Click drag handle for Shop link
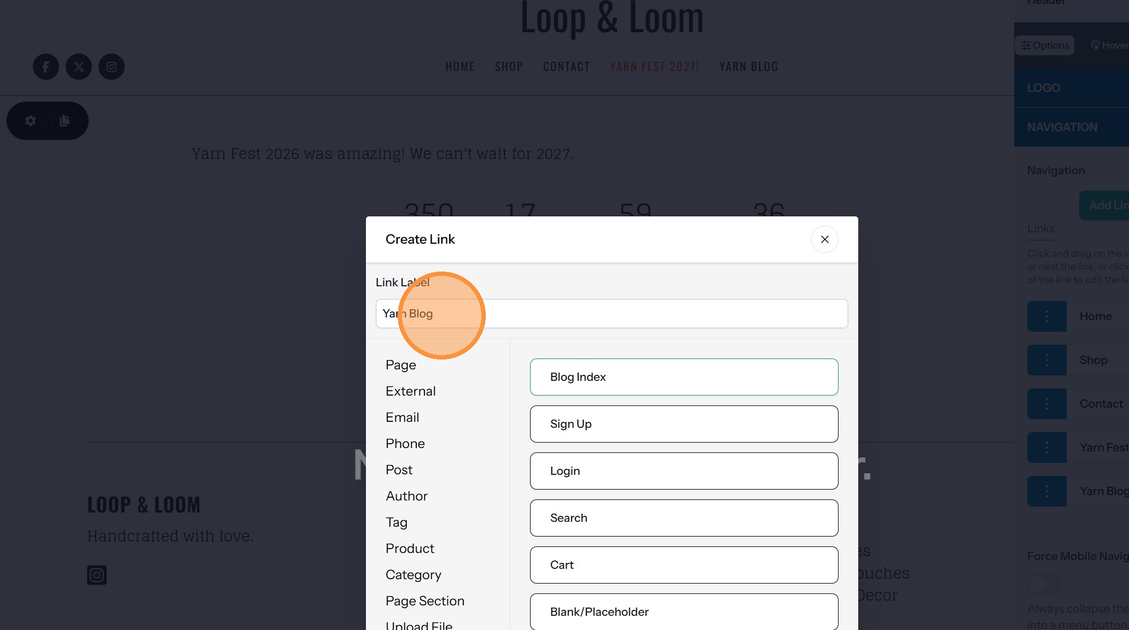This screenshot has width=1129, height=630. coord(1046,360)
